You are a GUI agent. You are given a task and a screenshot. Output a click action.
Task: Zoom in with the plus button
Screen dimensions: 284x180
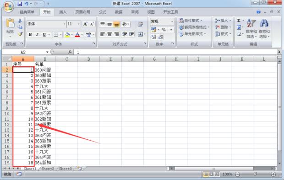point(273,174)
